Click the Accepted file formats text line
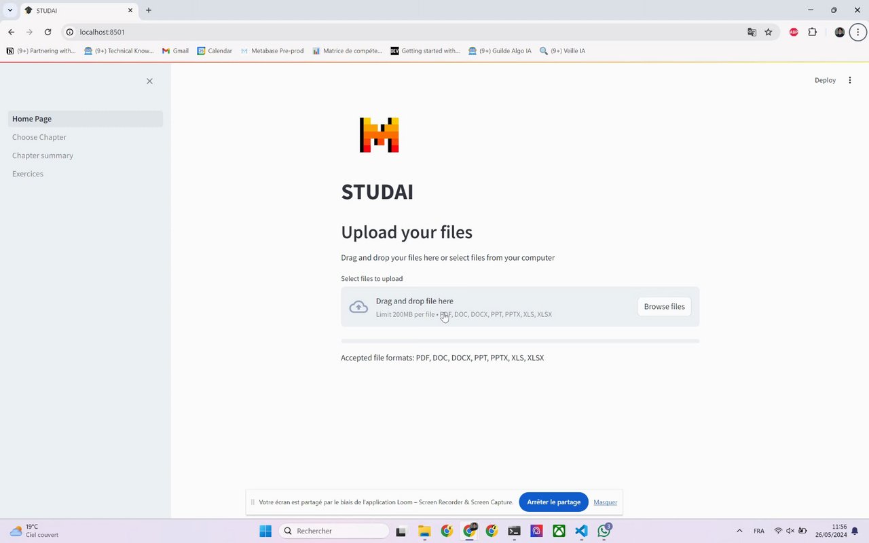869x543 pixels. click(442, 358)
